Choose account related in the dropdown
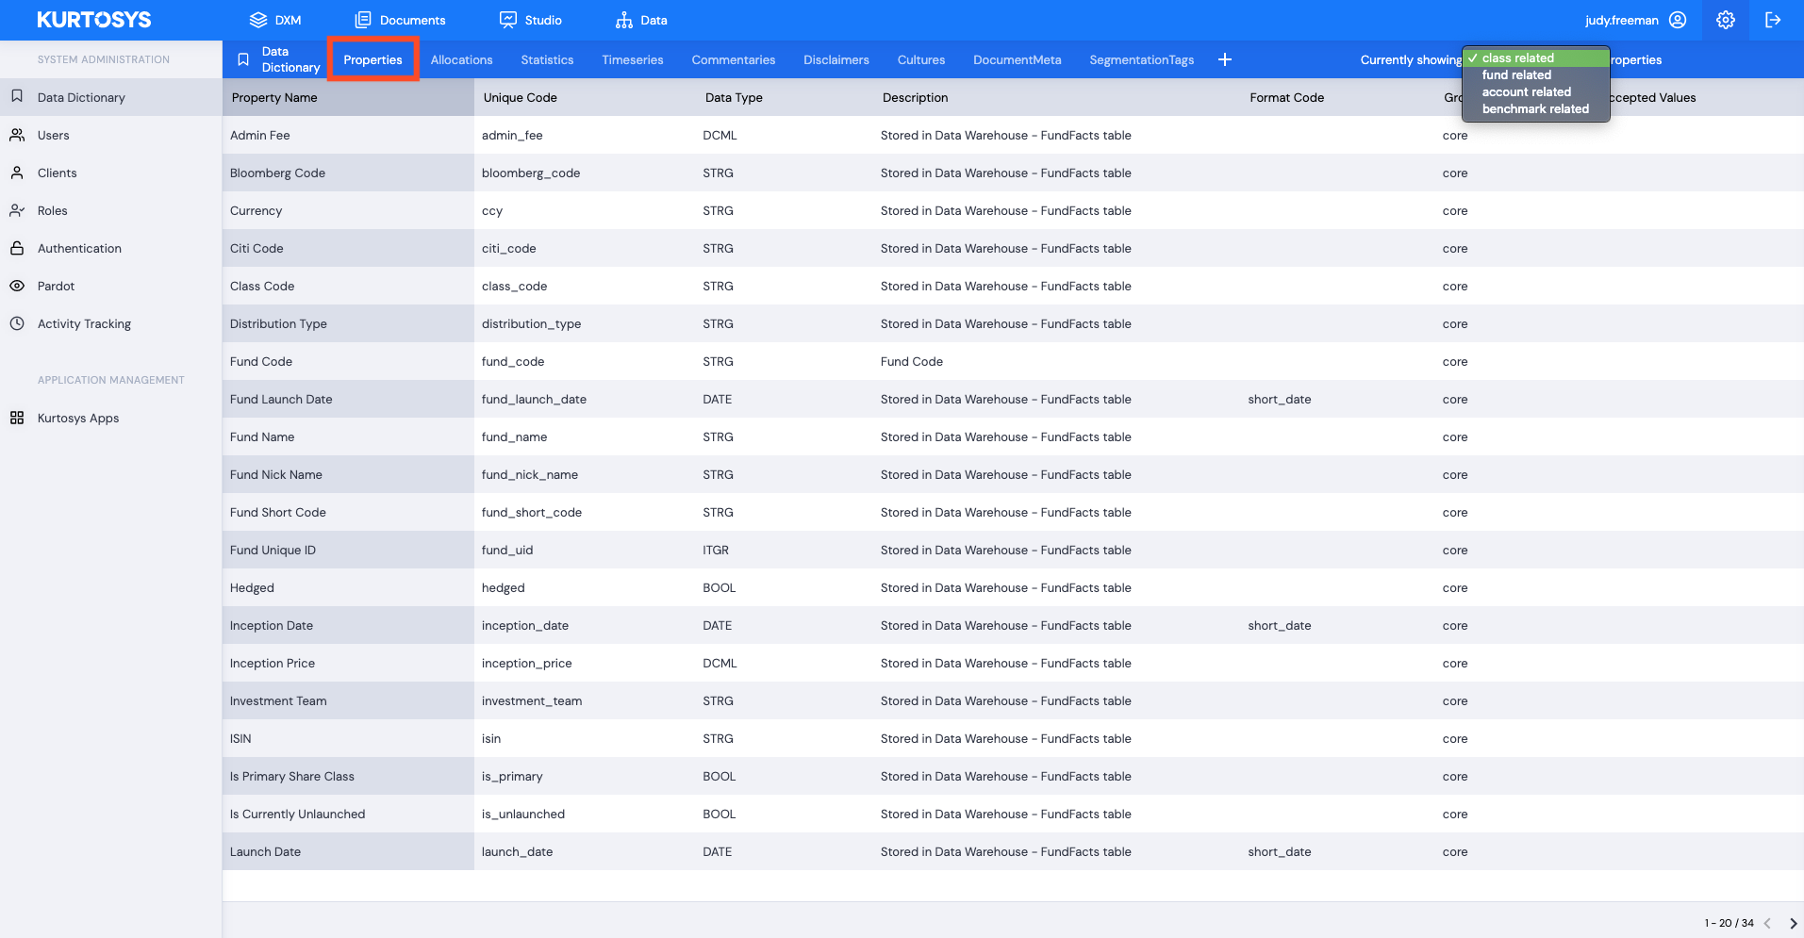 (1527, 91)
